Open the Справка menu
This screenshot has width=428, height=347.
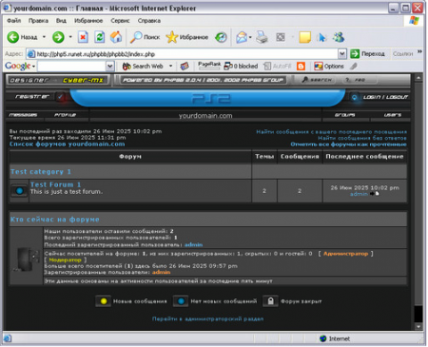pyautogui.click(x=149, y=21)
